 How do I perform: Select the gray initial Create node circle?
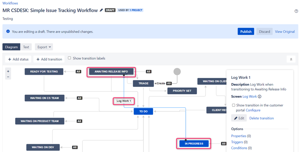[x=177, y=72]
